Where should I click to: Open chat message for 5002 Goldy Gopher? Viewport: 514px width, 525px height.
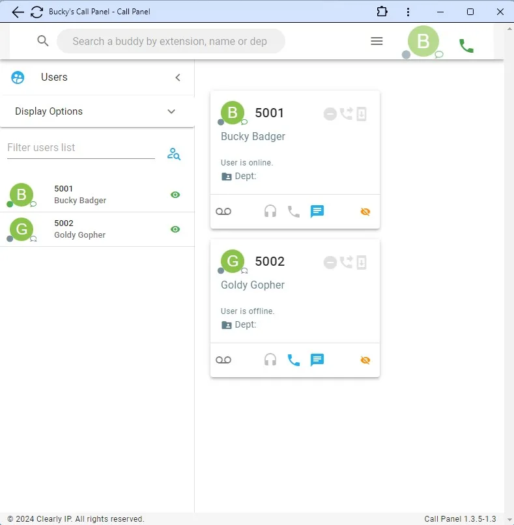click(x=317, y=360)
